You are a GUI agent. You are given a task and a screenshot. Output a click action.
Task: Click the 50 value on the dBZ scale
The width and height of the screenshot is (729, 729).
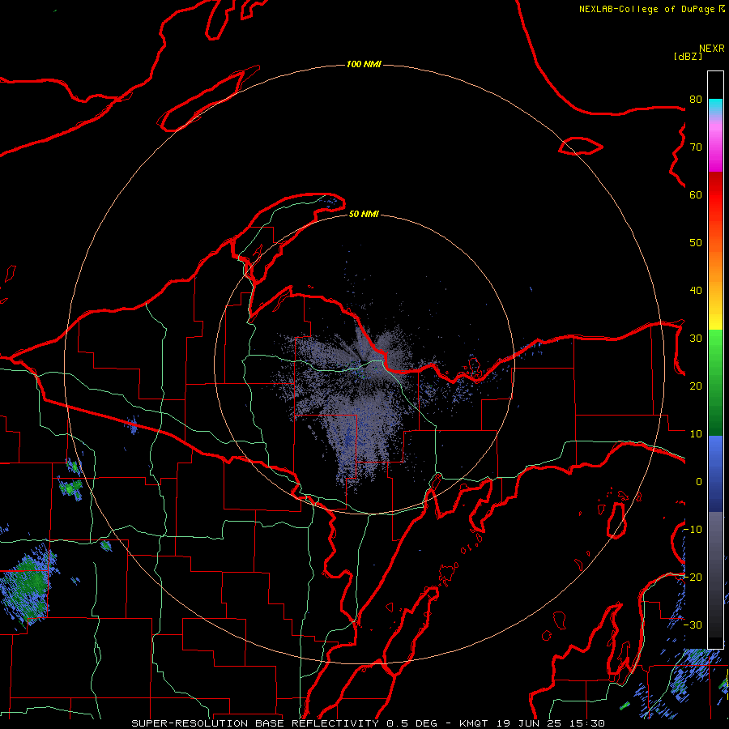pos(696,243)
